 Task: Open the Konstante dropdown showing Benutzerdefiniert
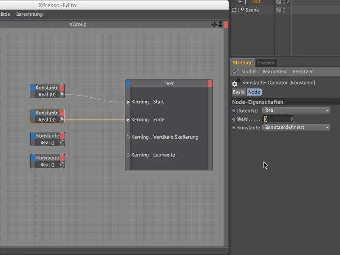tap(296, 127)
